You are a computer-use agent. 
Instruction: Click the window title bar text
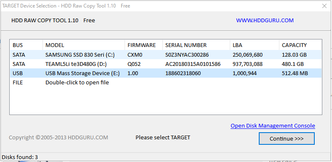[x=66, y=6]
